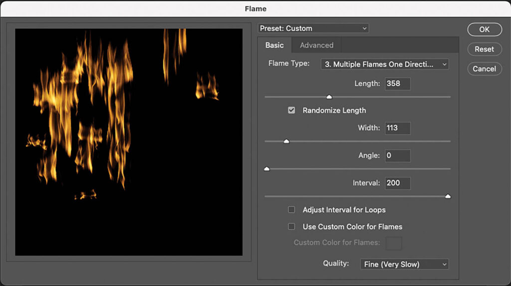511x286 pixels.
Task: Switch to the Basic tab
Action: pyautogui.click(x=274, y=45)
